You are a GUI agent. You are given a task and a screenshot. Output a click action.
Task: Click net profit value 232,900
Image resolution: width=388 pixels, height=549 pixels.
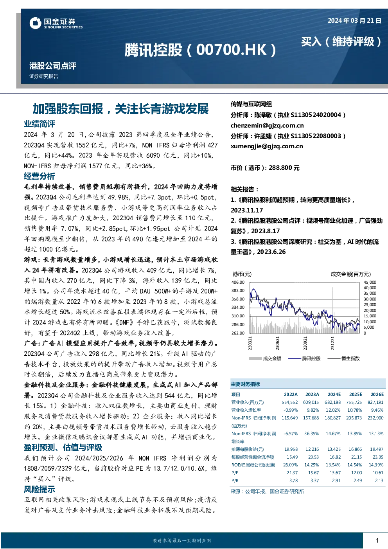[375, 418]
